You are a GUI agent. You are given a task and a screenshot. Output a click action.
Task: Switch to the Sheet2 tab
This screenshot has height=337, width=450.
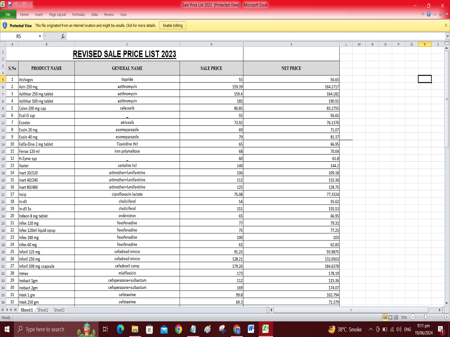[43, 310]
